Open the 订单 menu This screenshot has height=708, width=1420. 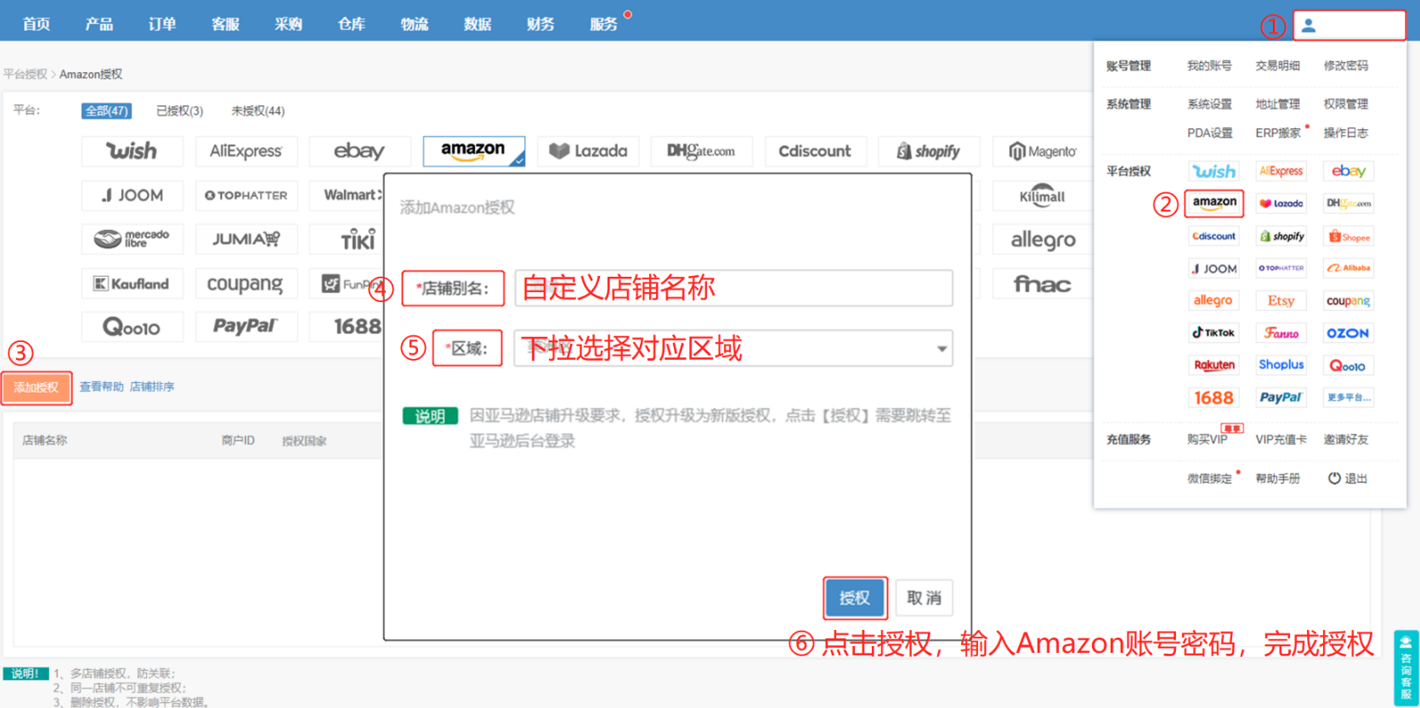pyautogui.click(x=162, y=24)
